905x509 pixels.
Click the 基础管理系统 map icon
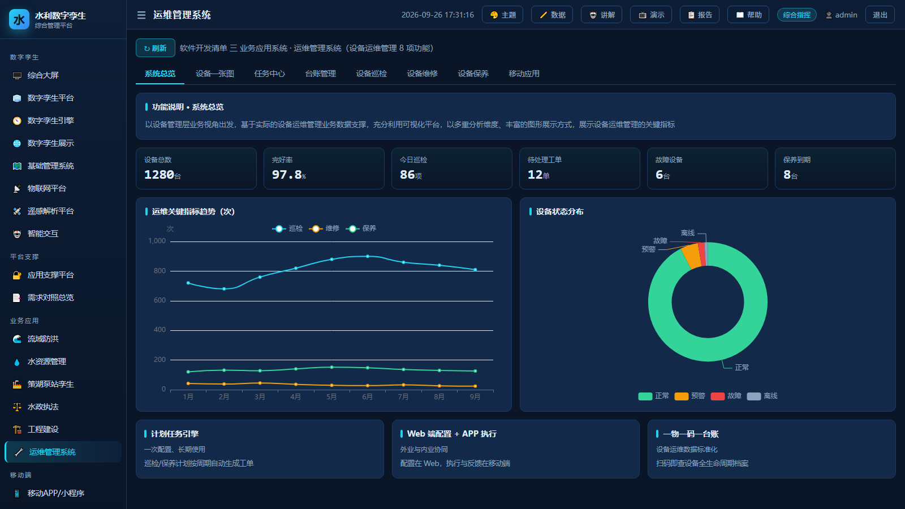click(x=17, y=166)
